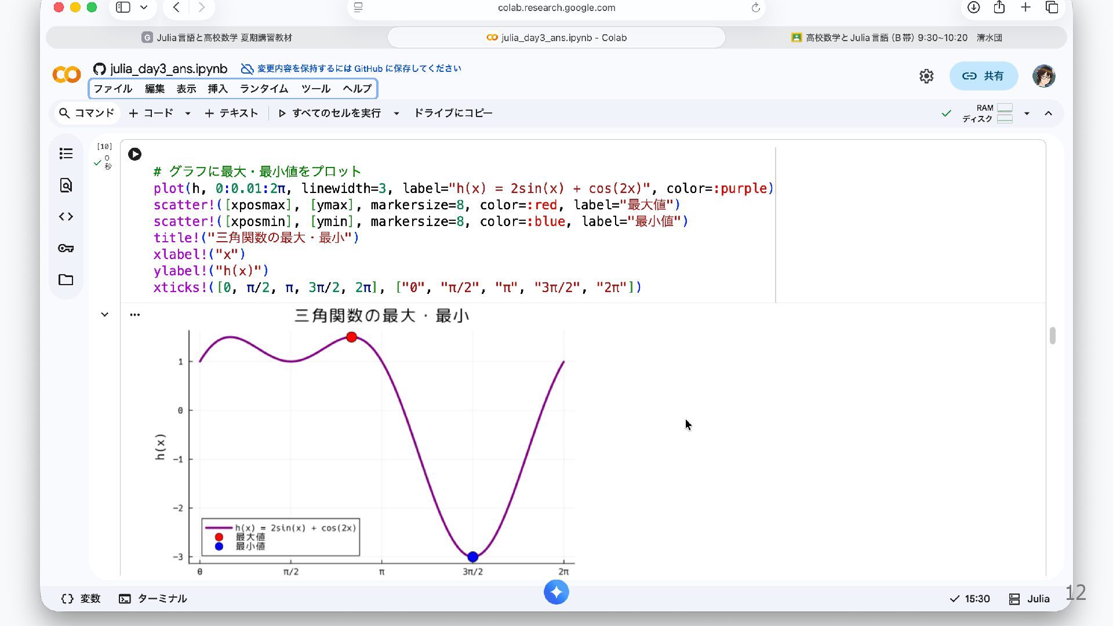Toggle the 変数 variables panel
Viewport: 1113px width, 626px height.
coord(81,599)
